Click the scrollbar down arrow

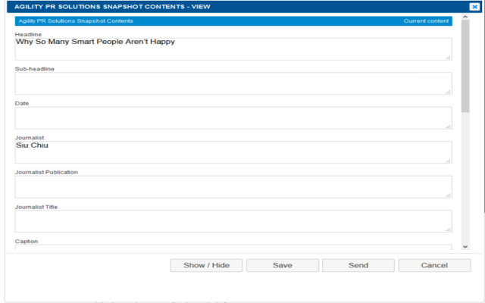coord(465,246)
